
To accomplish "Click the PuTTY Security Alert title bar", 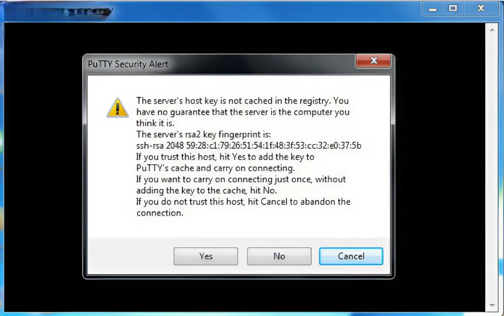I will pyautogui.click(x=219, y=64).
